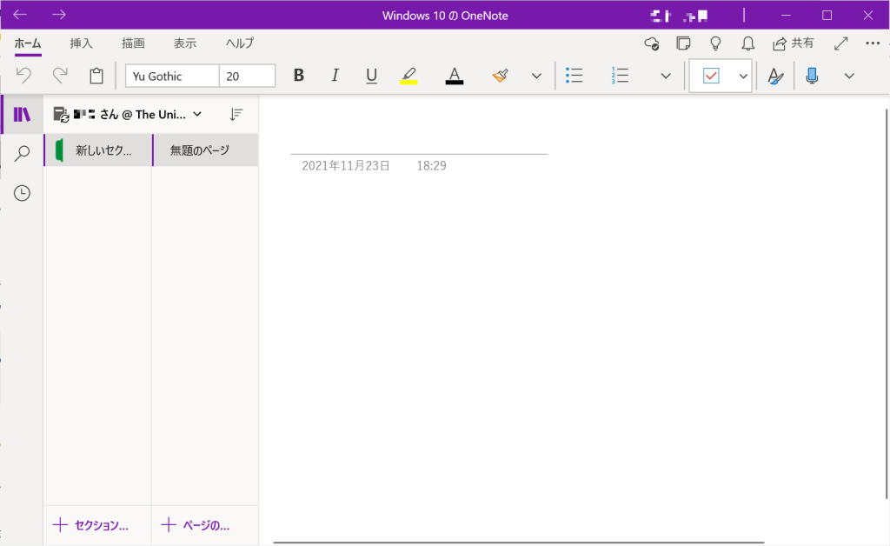The image size is (890, 546).
Task: Click the notebook sync icon beside name
Action: (61, 114)
